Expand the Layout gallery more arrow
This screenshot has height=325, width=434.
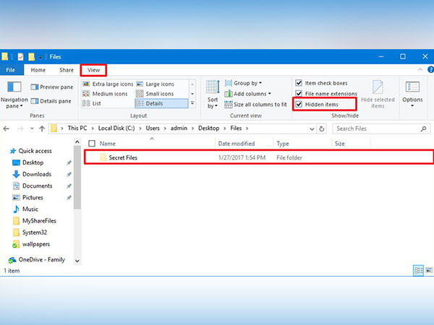[193, 103]
